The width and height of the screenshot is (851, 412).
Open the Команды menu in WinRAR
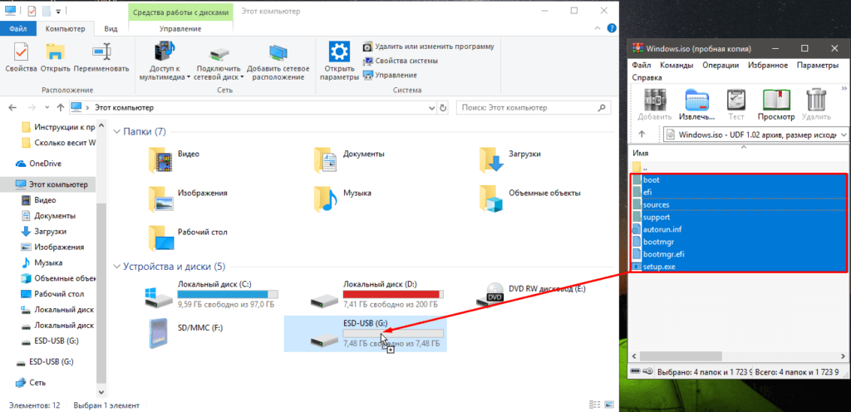(x=676, y=65)
